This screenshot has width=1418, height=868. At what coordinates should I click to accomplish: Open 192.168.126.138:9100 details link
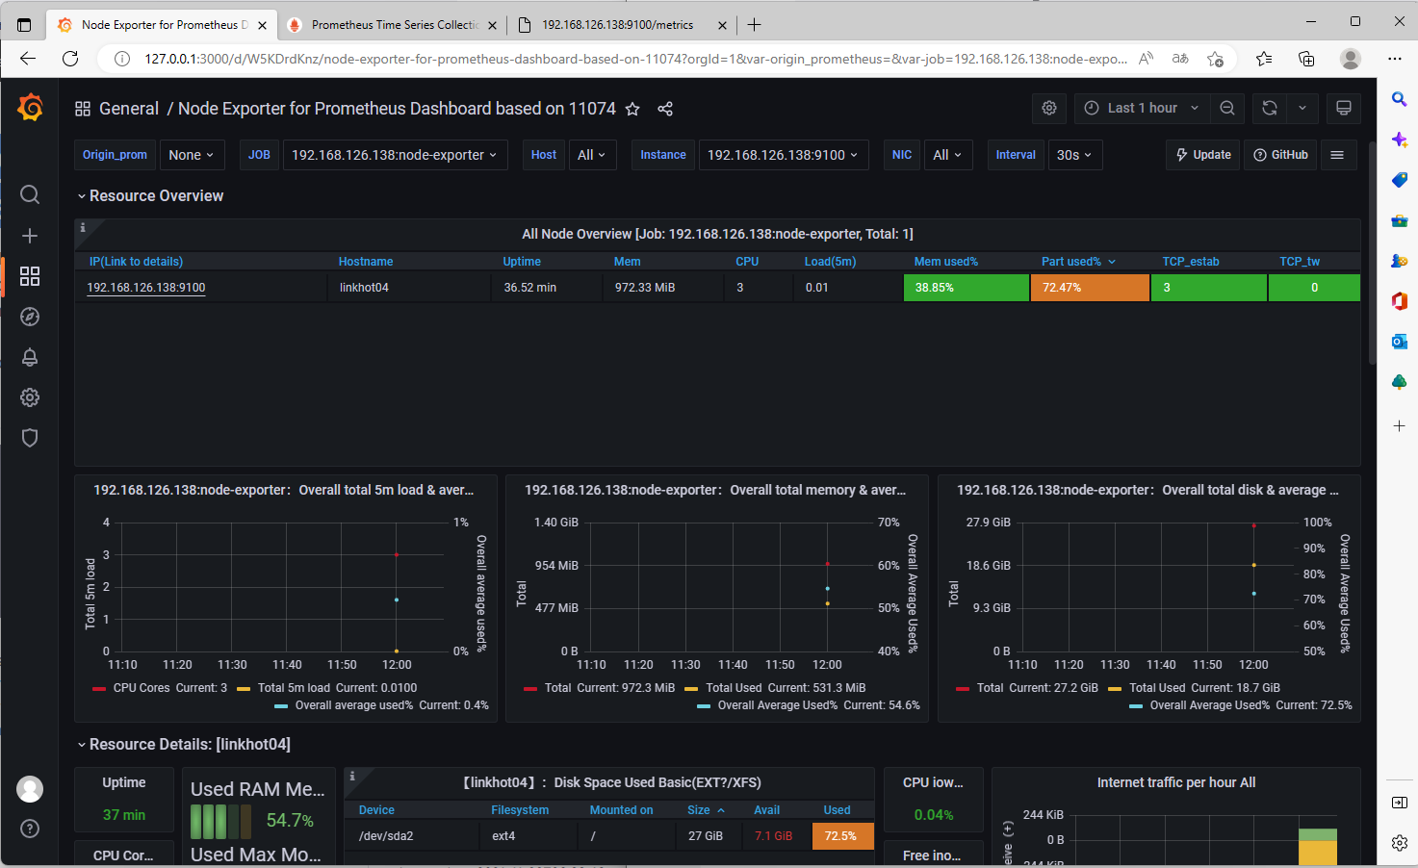tap(146, 288)
